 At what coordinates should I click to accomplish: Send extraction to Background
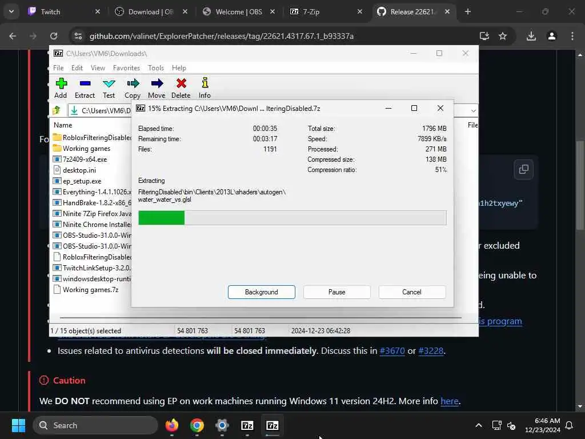click(261, 292)
